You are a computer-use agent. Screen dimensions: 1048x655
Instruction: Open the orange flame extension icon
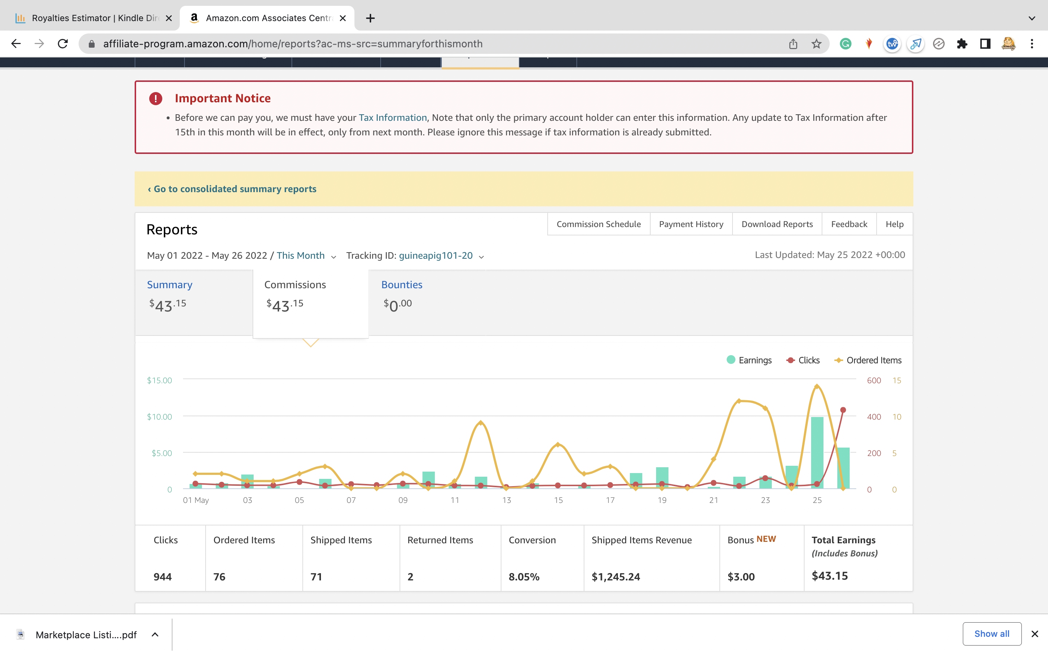(869, 44)
